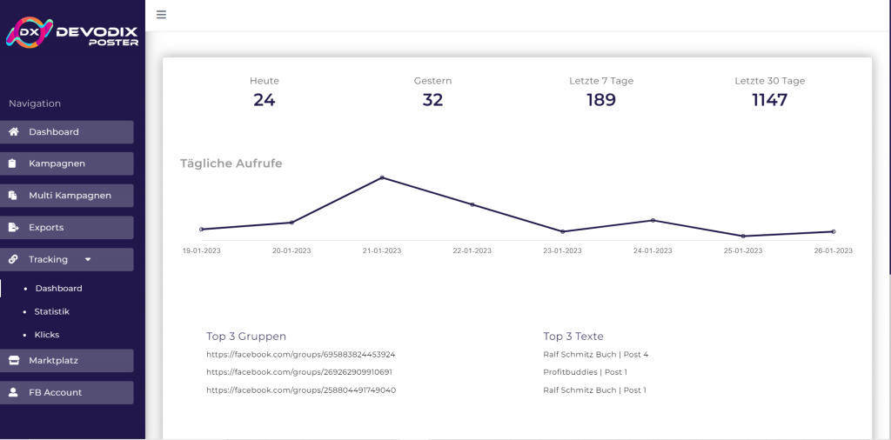Screen dimensions: 891x440
Task: Collapse the Tracking submenu arrow
Action: pos(87,259)
